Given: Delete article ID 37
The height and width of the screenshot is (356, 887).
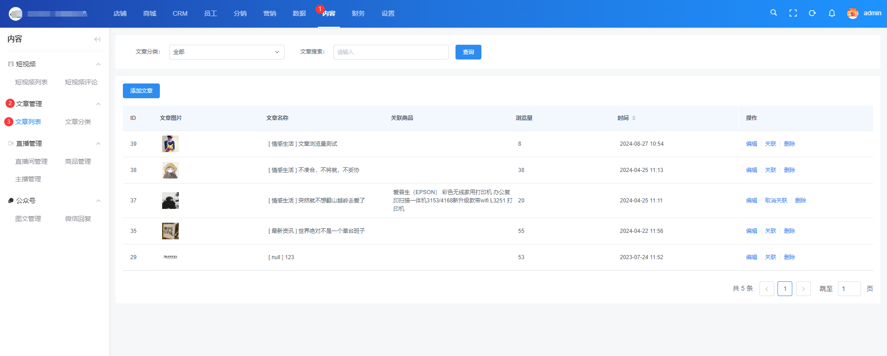Looking at the screenshot, I should click(x=801, y=201).
